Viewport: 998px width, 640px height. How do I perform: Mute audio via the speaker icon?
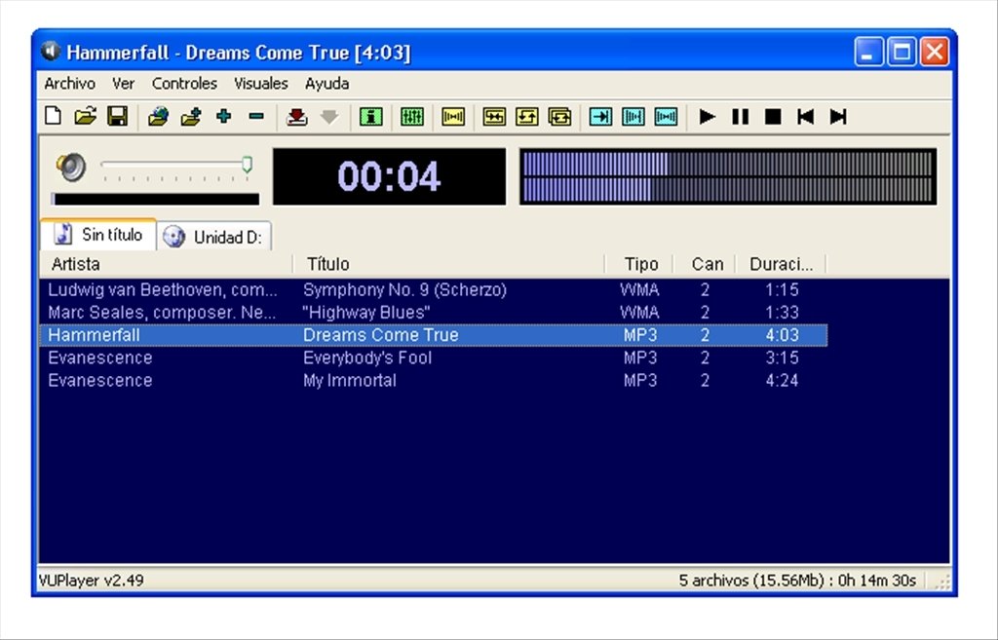point(70,167)
